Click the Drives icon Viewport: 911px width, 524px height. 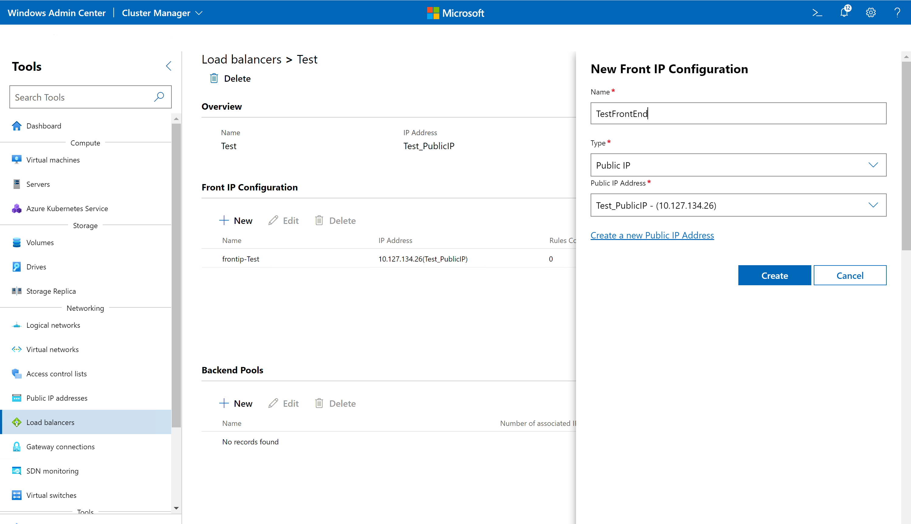point(16,267)
